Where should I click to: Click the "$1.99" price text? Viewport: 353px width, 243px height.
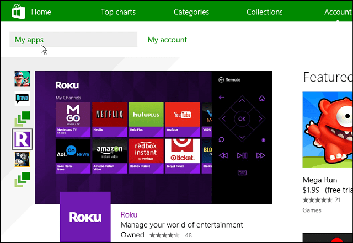(x=311, y=190)
